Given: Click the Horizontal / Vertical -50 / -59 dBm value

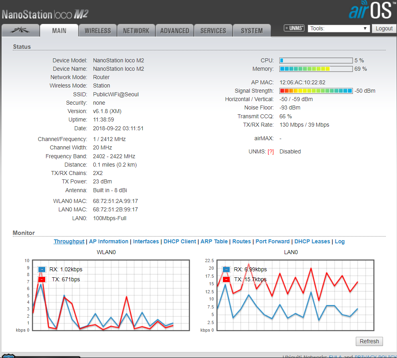Looking at the screenshot, I should (x=296, y=99).
